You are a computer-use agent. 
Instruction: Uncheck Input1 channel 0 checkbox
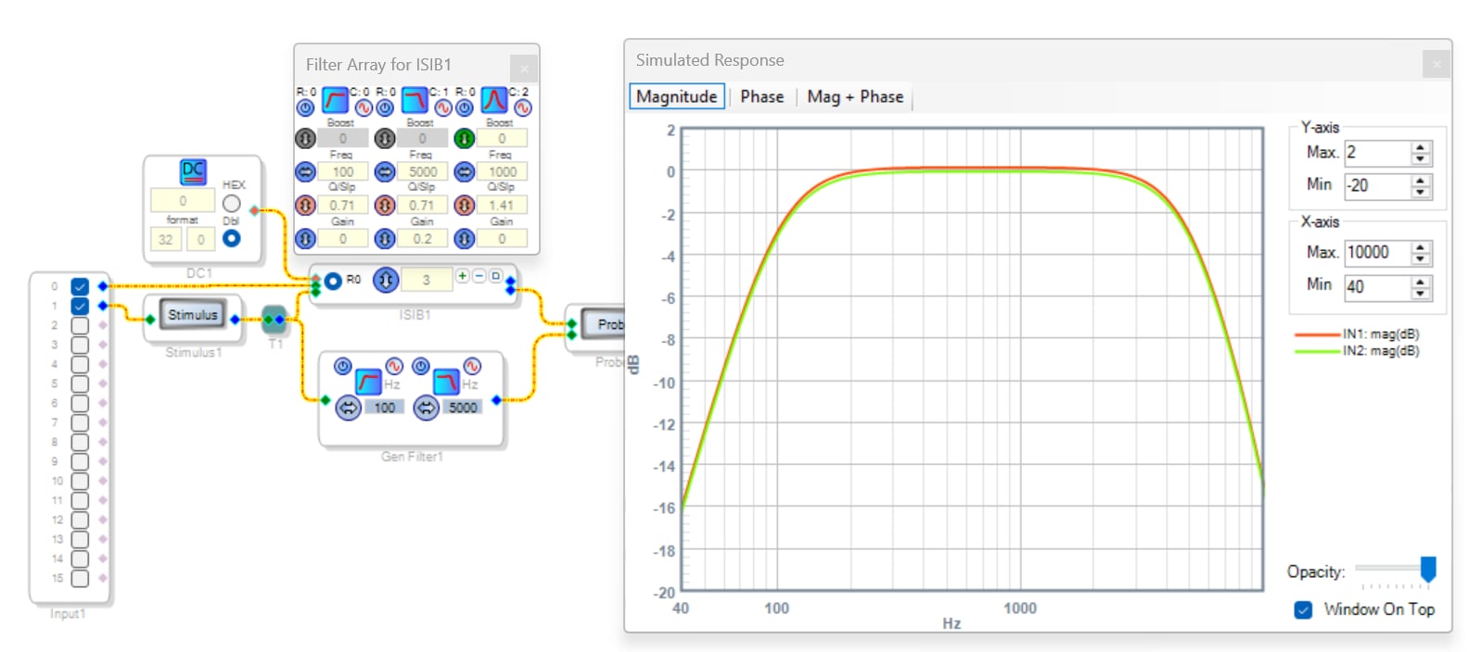[80, 286]
